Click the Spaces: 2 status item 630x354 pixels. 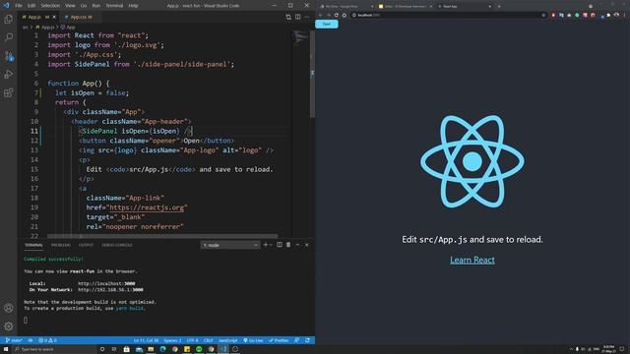pos(172,340)
